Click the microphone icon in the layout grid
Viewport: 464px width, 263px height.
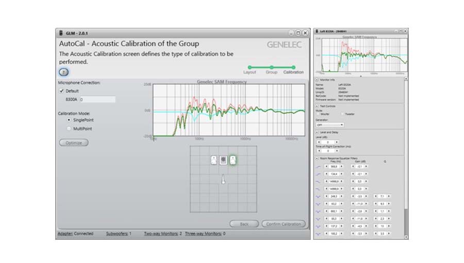point(223,179)
